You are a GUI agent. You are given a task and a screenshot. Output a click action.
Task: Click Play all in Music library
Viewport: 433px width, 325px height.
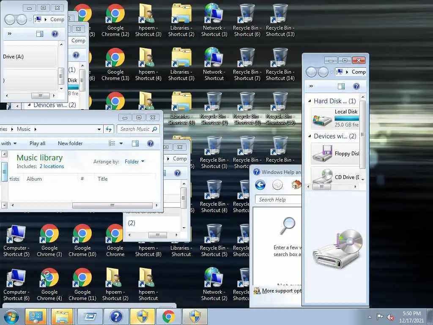pos(37,143)
